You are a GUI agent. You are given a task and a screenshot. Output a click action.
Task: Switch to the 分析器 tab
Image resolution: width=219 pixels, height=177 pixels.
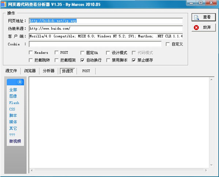point(49,71)
